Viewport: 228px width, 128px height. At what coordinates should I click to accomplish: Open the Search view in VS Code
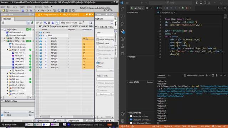(123, 16)
